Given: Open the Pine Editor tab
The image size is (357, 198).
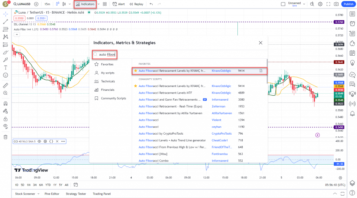Looking at the screenshot, I should tap(52, 194).
